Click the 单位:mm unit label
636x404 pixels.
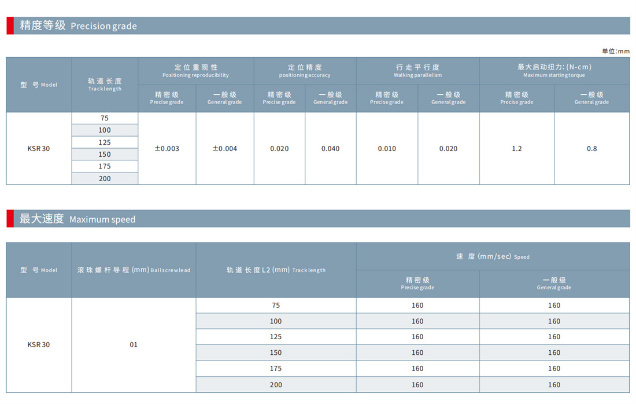coord(615,51)
